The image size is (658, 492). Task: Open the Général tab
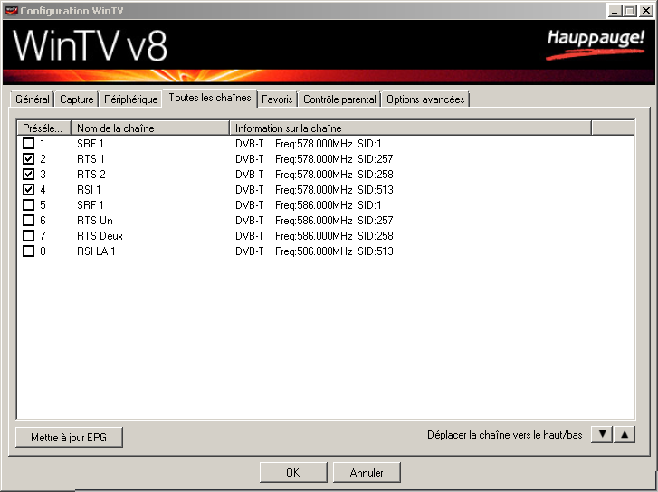coord(33,99)
